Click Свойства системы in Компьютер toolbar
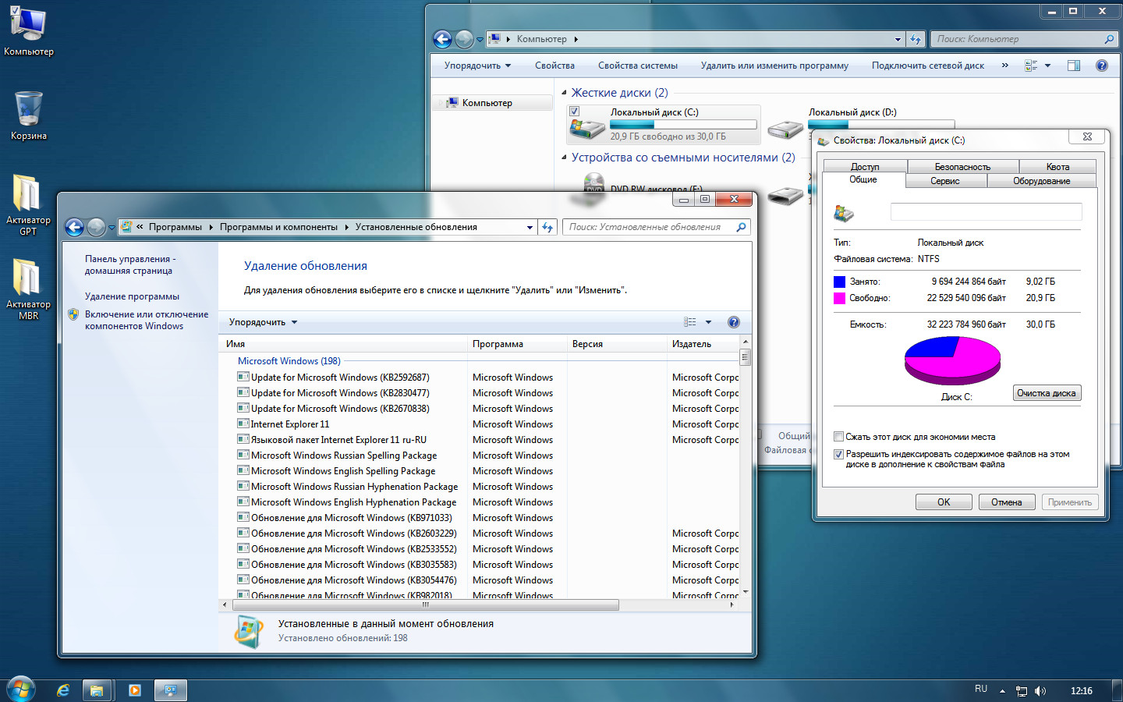 click(x=637, y=66)
